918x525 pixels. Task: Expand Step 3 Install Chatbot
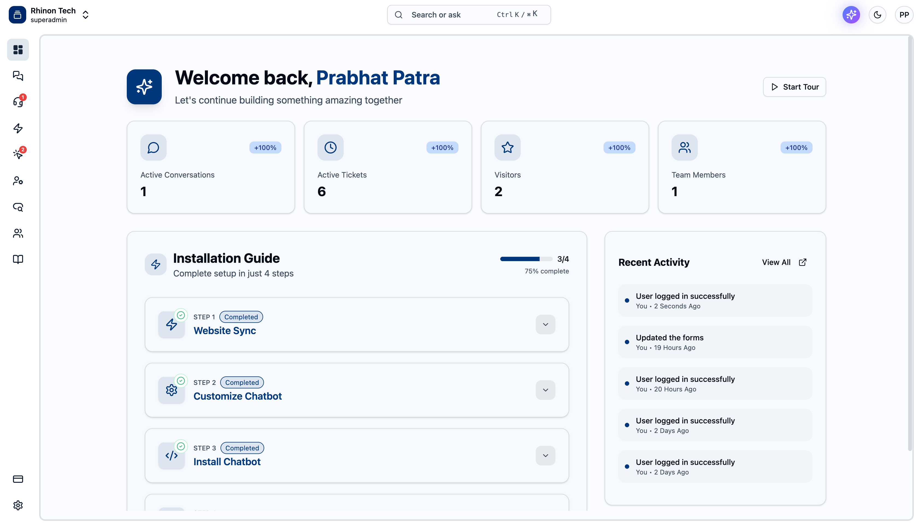[545, 456]
